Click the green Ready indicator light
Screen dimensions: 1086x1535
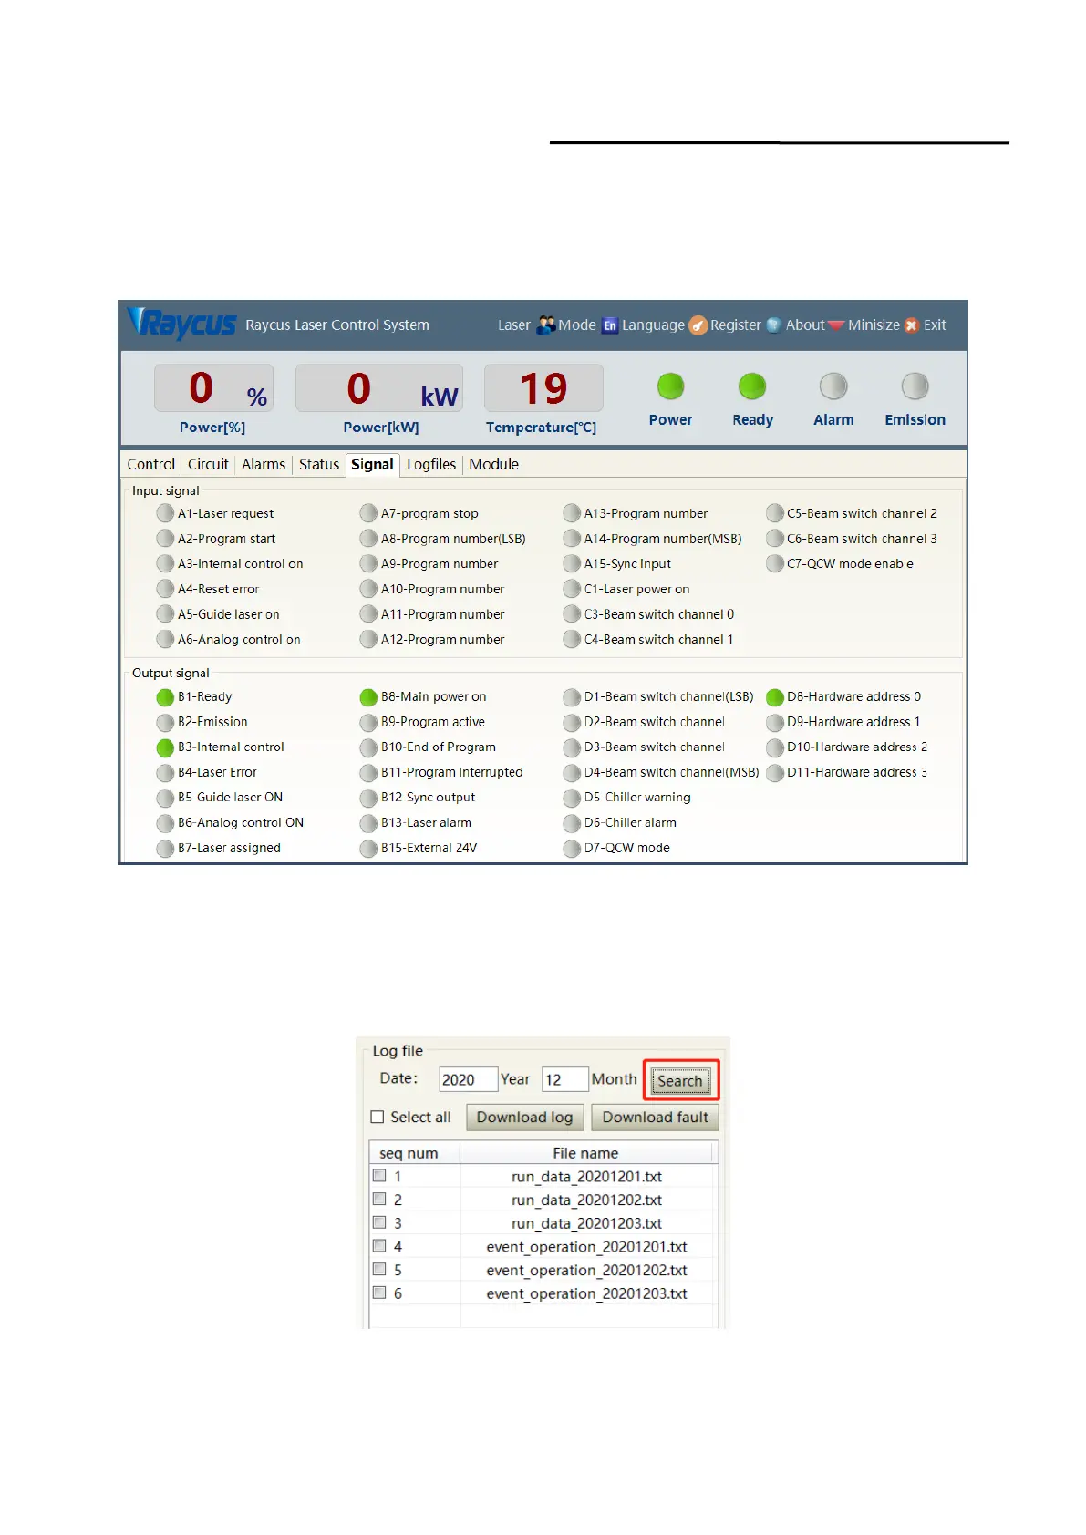[x=752, y=386]
